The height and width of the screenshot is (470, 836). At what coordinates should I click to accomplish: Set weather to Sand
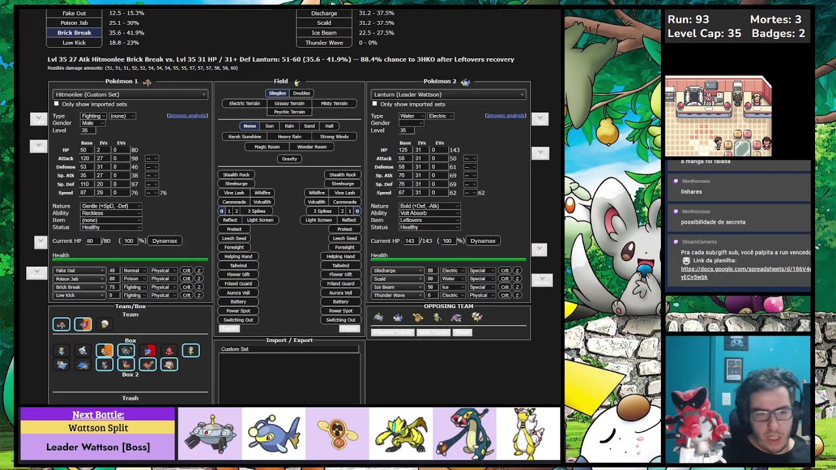coord(310,126)
